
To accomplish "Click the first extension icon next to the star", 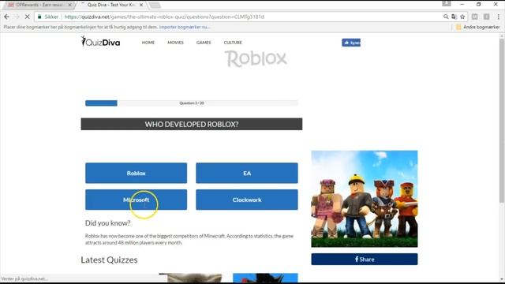I will [x=475, y=17].
